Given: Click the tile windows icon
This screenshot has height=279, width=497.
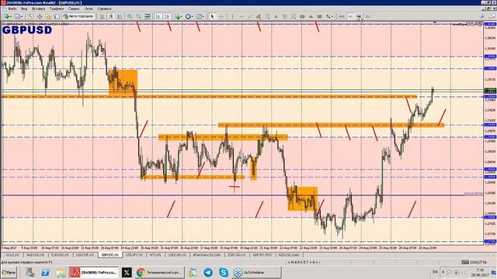Looking at the screenshot, I should pyautogui.click(x=148, y=16).
